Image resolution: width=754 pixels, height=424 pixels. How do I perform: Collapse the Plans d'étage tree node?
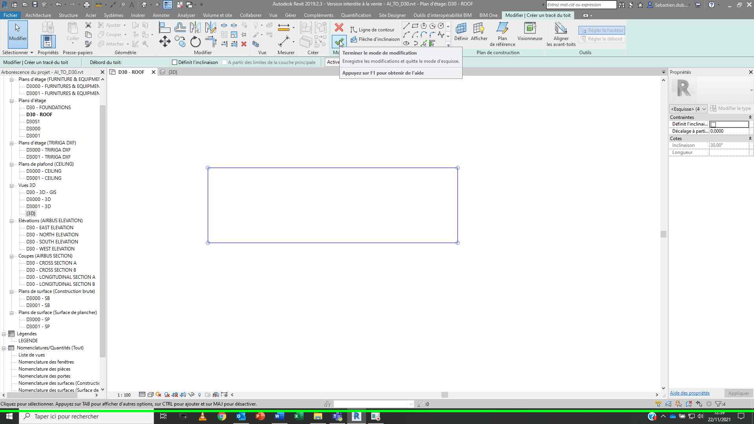11,101
